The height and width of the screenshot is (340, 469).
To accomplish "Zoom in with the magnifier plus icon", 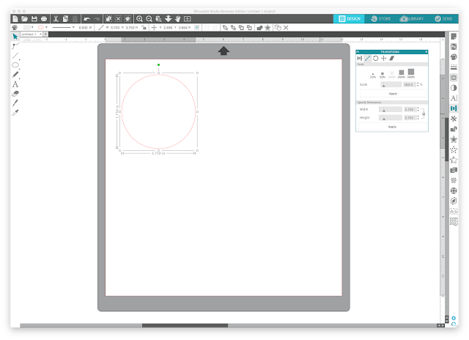I will click(x=139, y=19).
